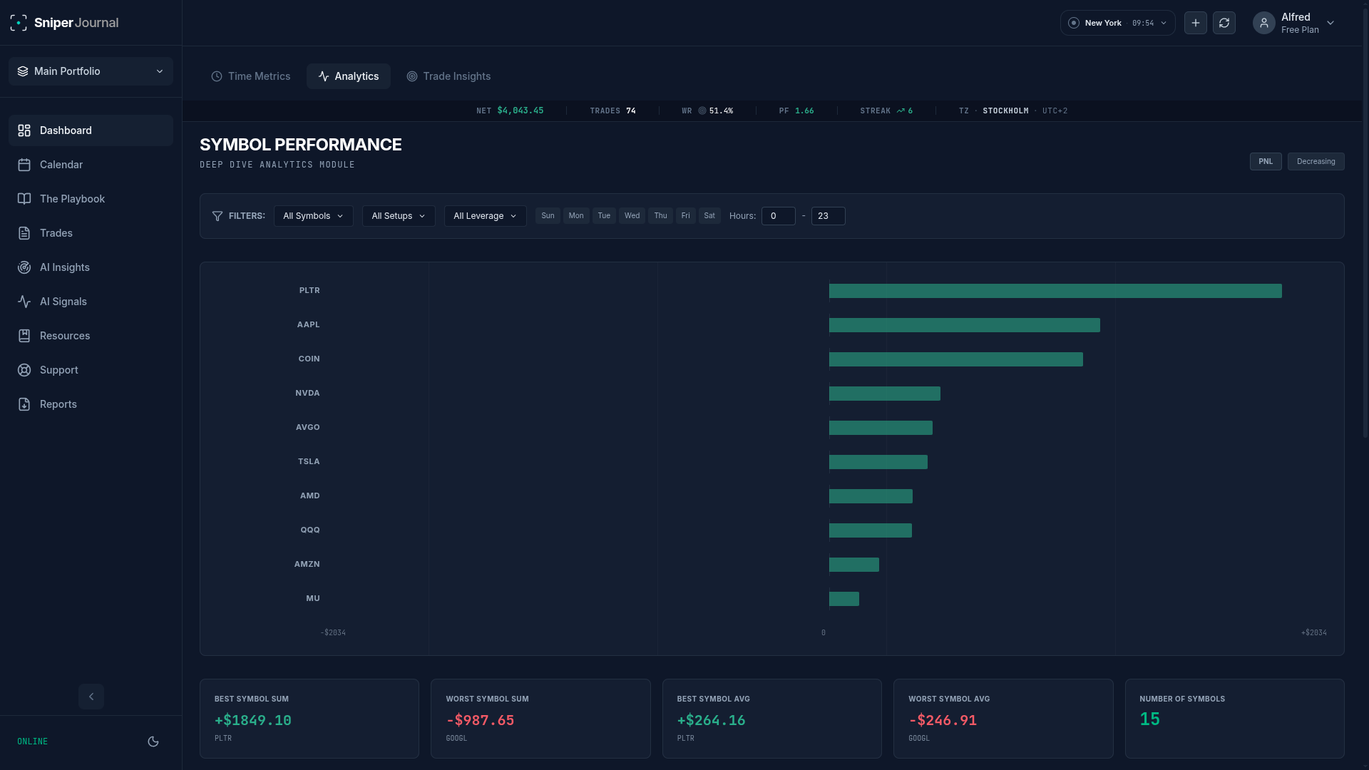Open The Playbook page
Image resolution: width=1369 pixels, height=770 pixels.
[x=91, y=199]
